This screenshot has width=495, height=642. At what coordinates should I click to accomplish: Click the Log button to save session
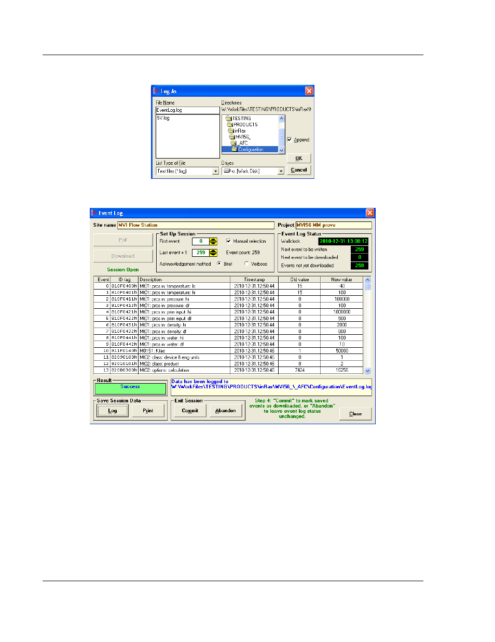pyautogui.click(x=113, y=411)
